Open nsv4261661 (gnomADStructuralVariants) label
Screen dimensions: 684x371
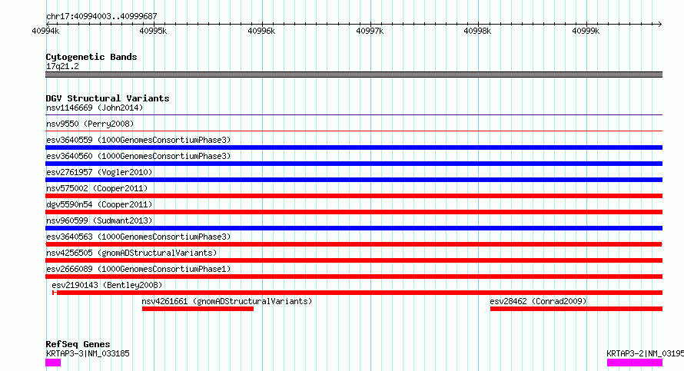[227, 301]
